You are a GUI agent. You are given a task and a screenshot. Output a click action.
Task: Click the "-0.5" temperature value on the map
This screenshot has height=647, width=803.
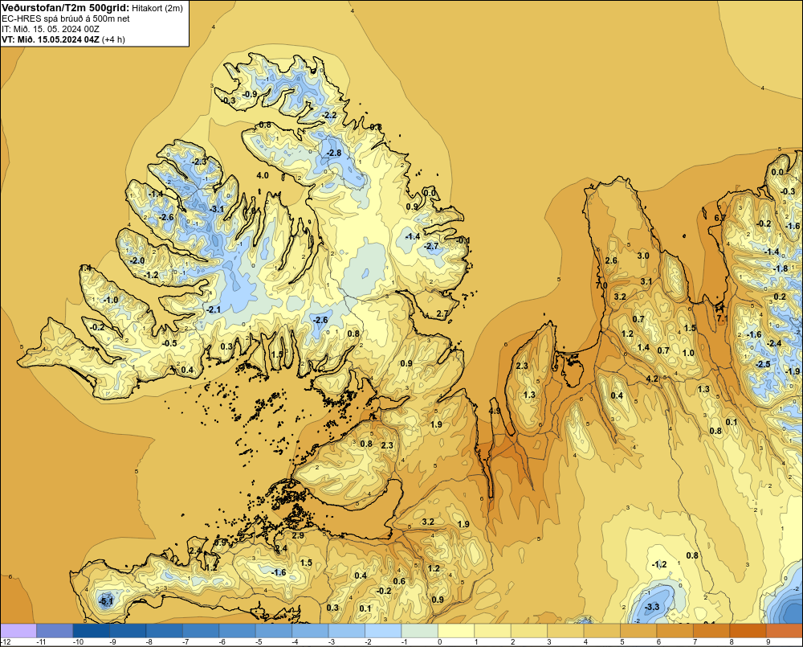point(169,343)
